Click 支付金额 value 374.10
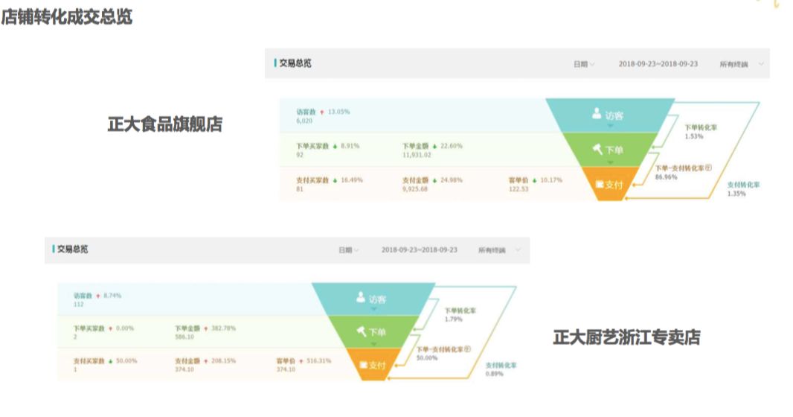 [184, 369]
